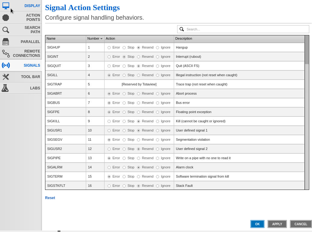Sort table by Number column arrow
Screen dimensions: 312x232
[x=101, y=39]
